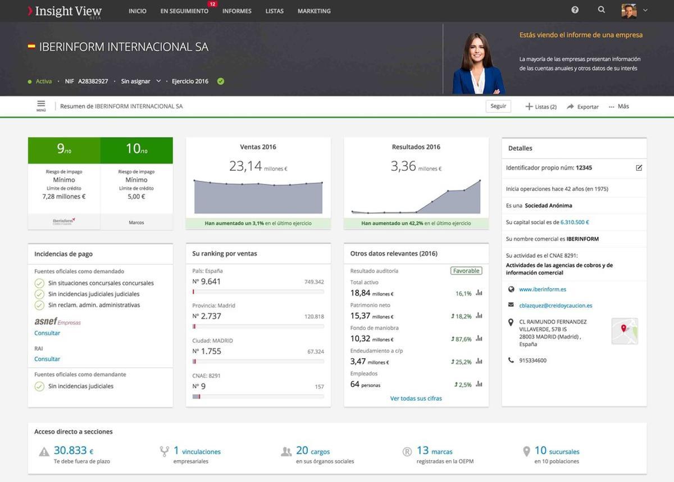Open chart icon for Empleados
Image resolution: width=674 pixels, height=482 pixels.
[479, 384]
